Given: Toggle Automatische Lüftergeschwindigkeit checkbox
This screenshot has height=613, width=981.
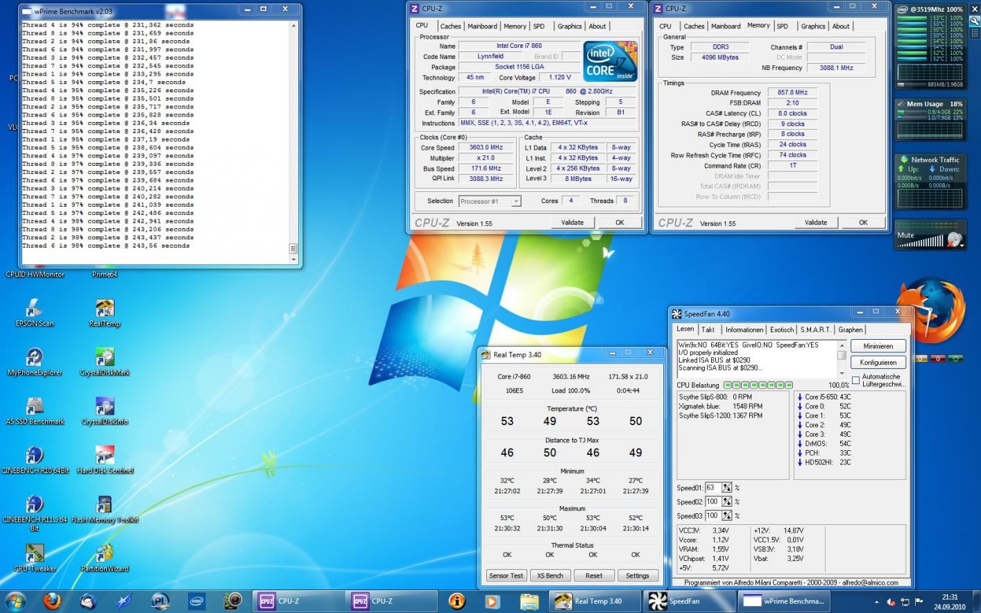Looking at the screenshot, I should 855,380.
